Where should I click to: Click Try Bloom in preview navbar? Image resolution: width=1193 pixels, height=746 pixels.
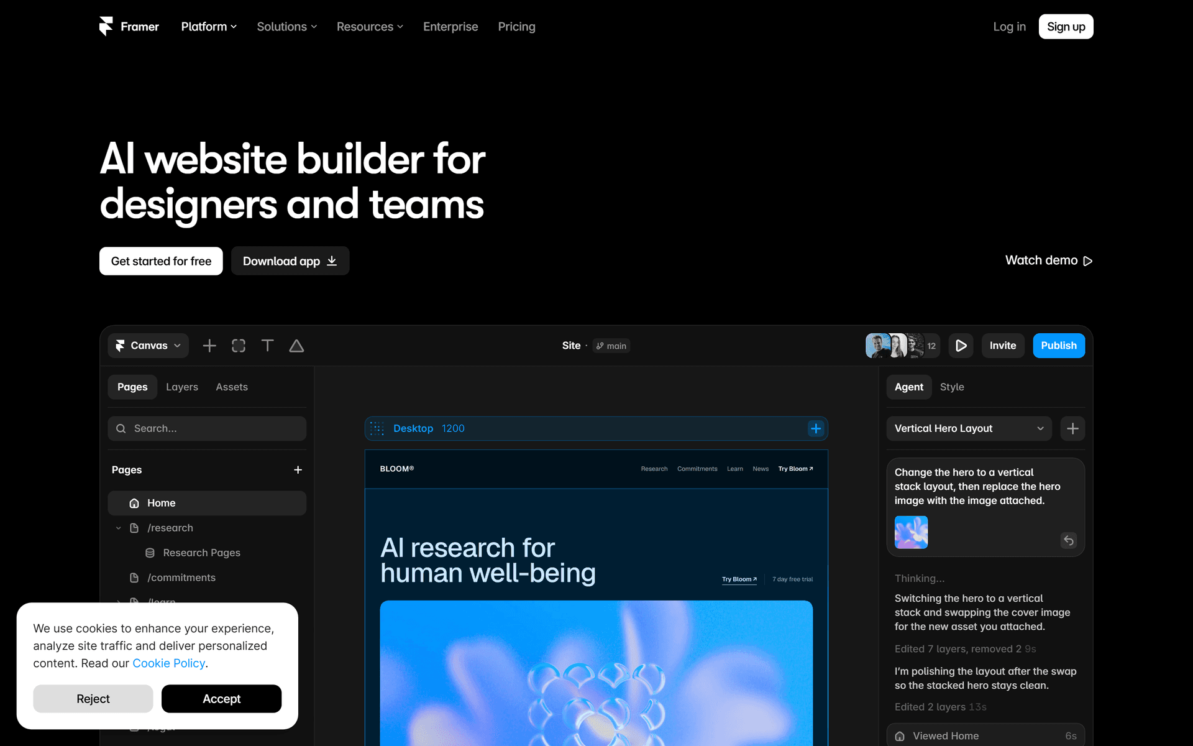click(x=795, y=469)
